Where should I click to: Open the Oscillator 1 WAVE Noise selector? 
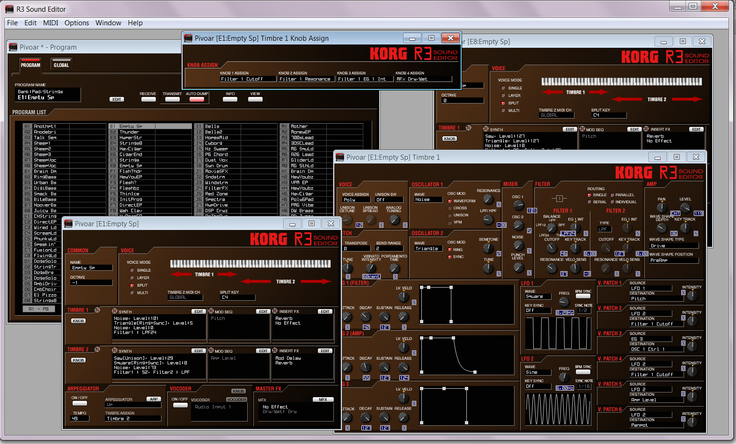point(428,200)
